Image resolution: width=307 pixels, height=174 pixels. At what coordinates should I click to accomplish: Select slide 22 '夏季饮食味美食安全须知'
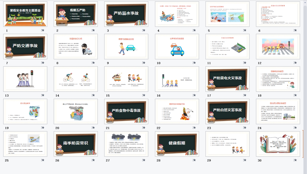point(177,112)
